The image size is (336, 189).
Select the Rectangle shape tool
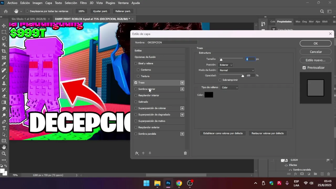(4, 141)
